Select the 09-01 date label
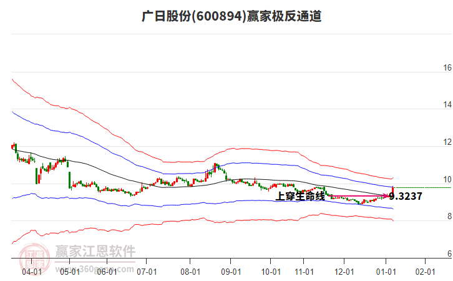This screenshot has width=453, height=281. 231,272
